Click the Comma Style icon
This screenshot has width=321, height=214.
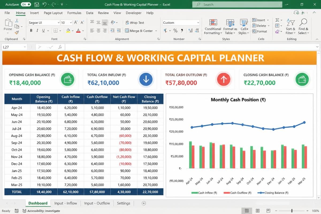(182, 31)
